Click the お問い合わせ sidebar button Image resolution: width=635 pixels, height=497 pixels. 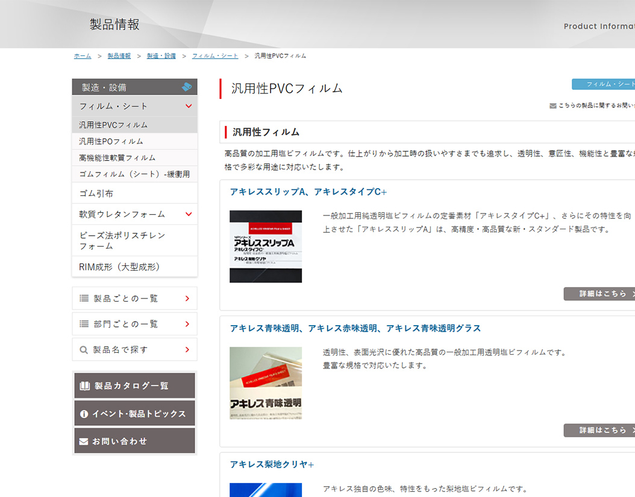(134, 441)
